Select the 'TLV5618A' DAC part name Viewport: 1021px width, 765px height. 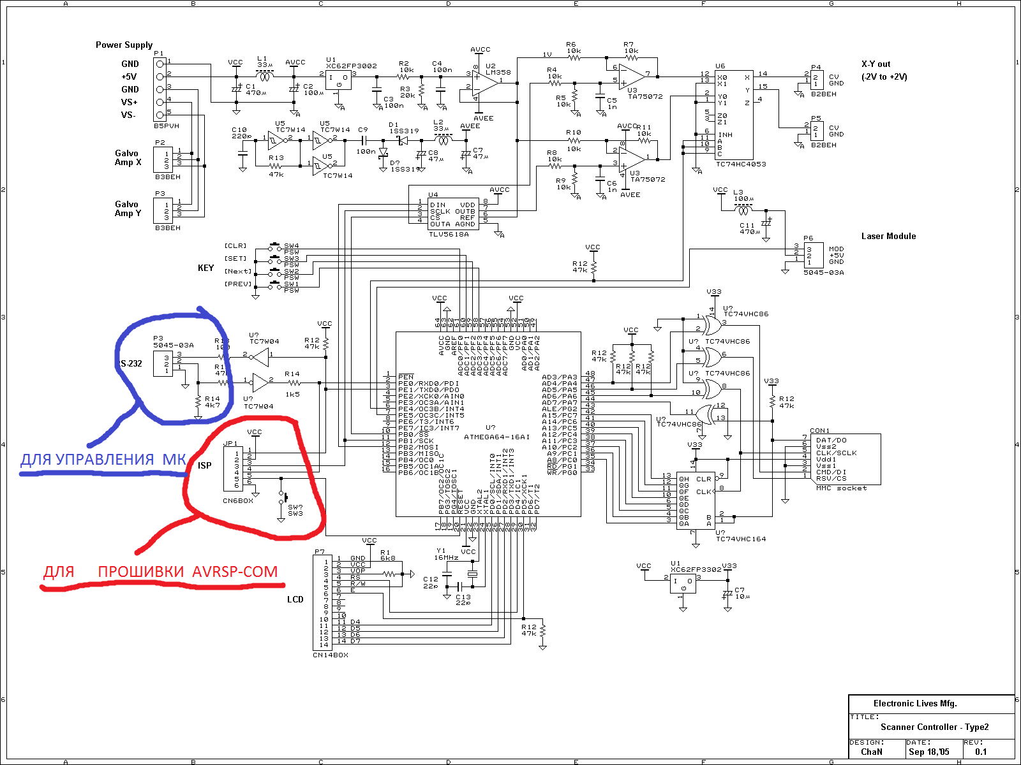click(x=449, y=234)
